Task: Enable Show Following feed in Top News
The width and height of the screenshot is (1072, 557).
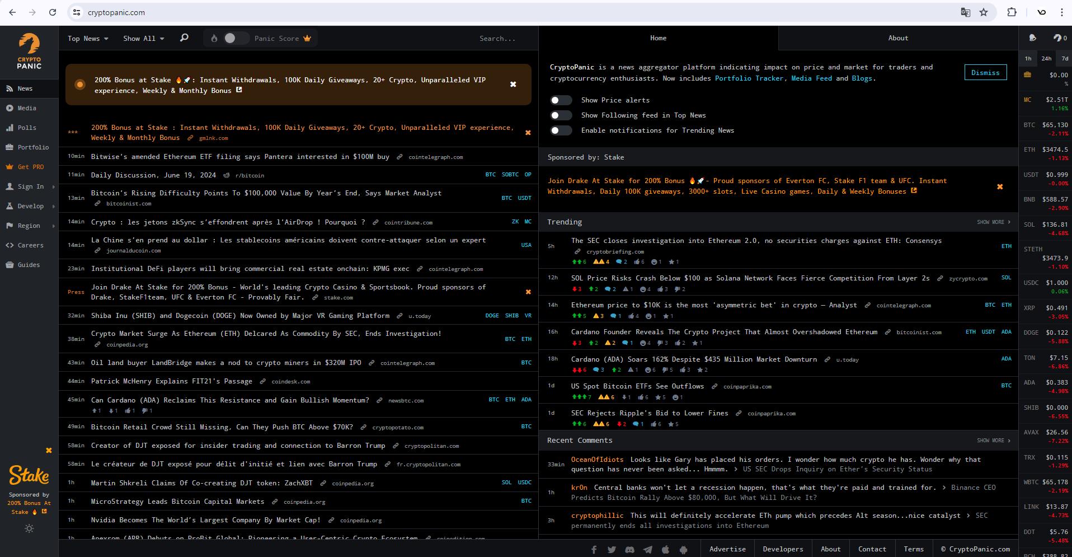Action: click(561, 115)
